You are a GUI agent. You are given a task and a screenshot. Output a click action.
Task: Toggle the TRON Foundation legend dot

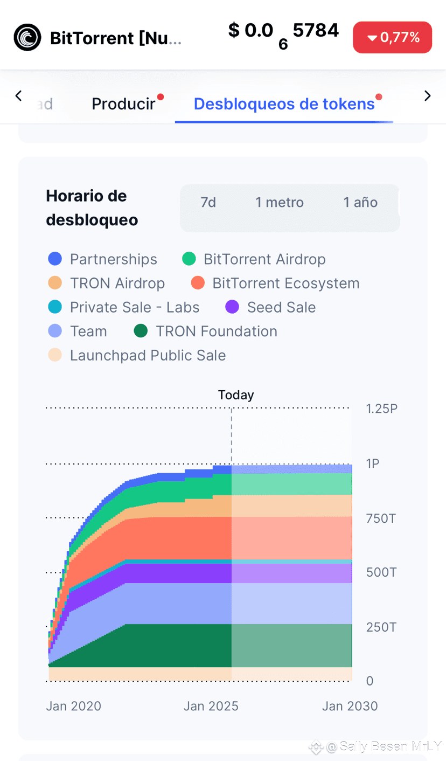tap(141, 331)
